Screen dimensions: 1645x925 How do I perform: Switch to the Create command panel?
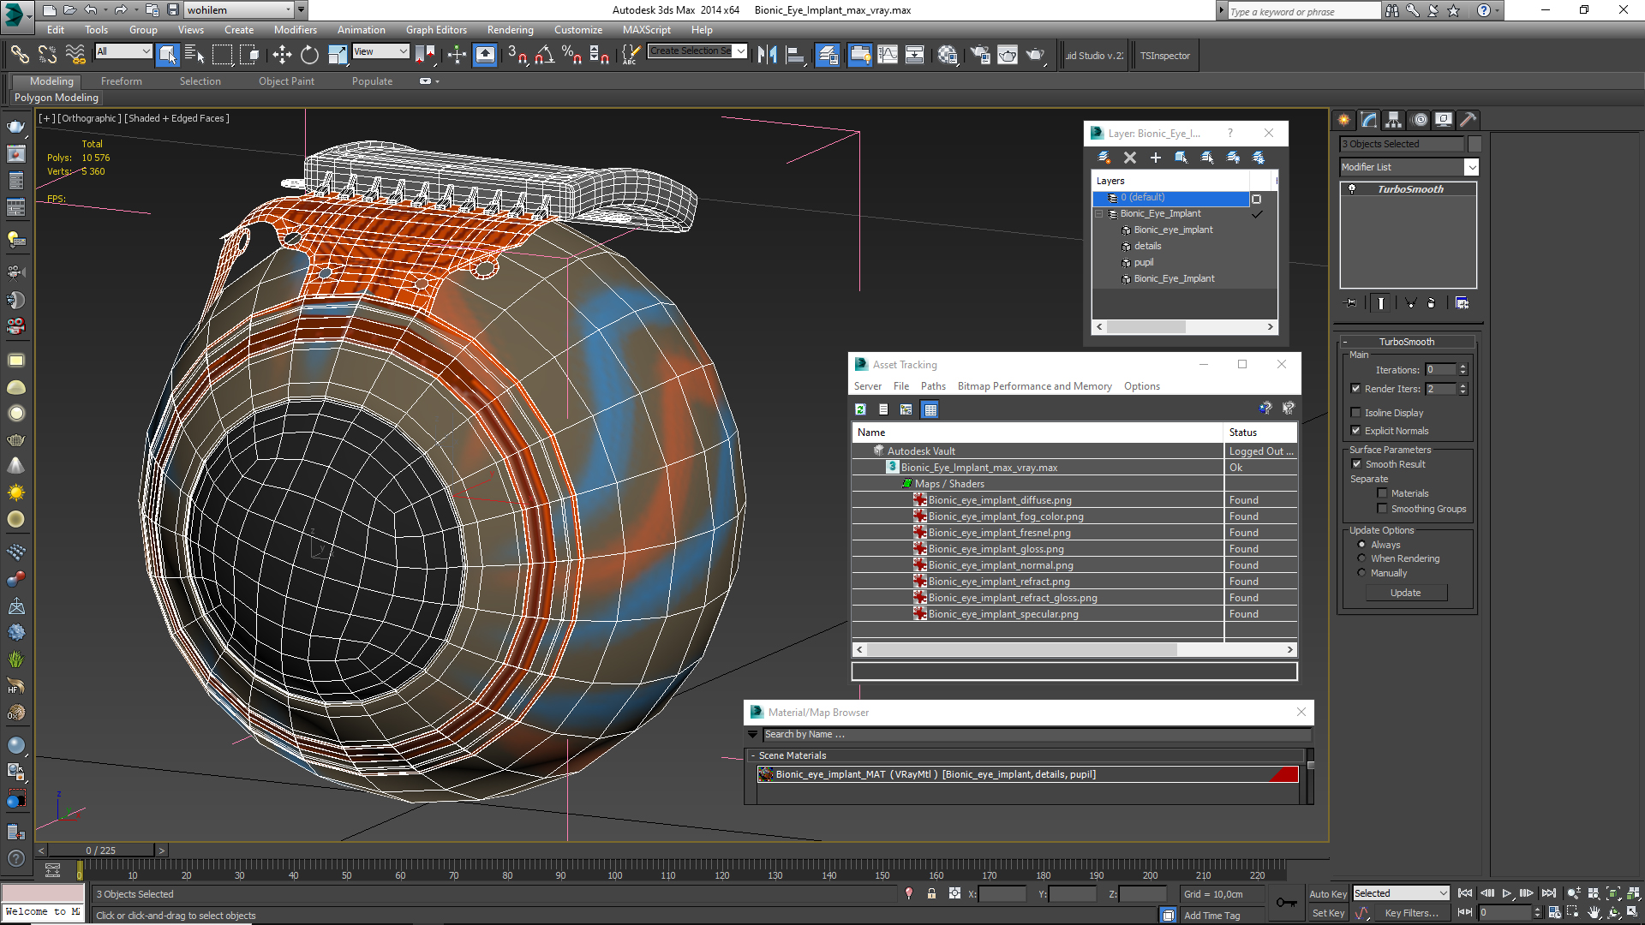pyautogui.click(x=1343, y=120)
